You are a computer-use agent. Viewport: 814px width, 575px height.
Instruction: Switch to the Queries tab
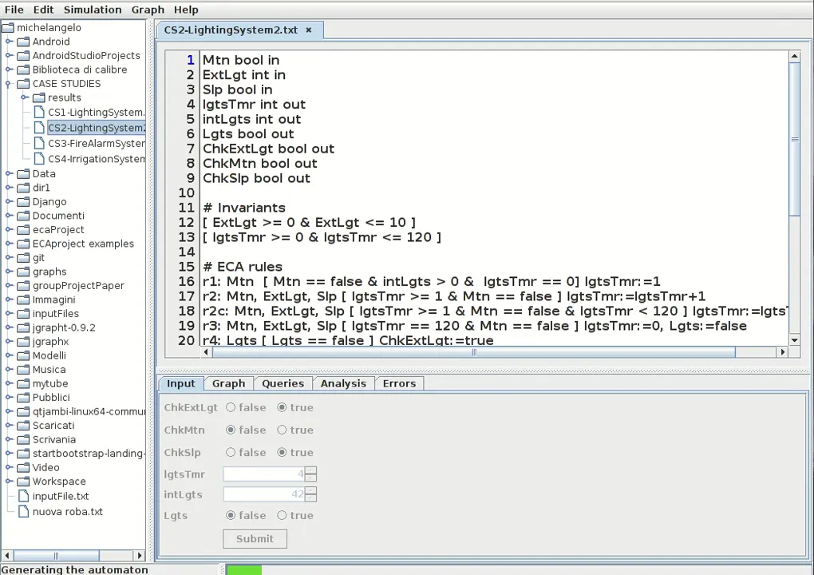(x=283, y=383)
